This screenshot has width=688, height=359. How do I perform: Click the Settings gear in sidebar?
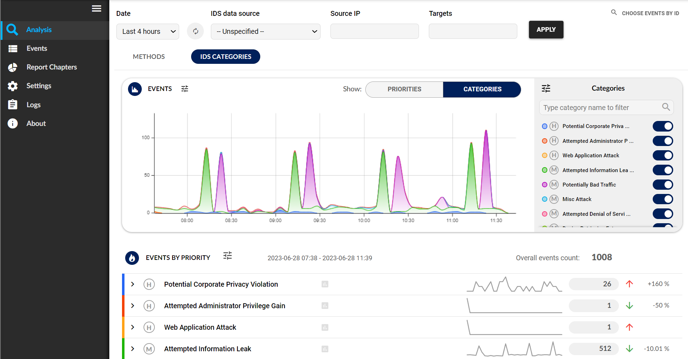pyautogui.click(x=13, y=86)
